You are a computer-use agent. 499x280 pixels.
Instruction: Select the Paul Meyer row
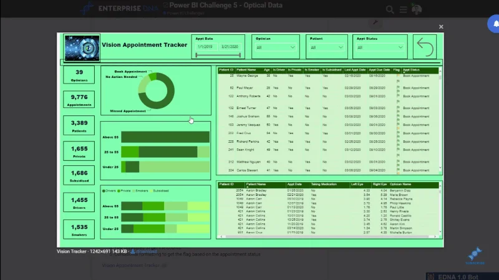pos(329,88)
